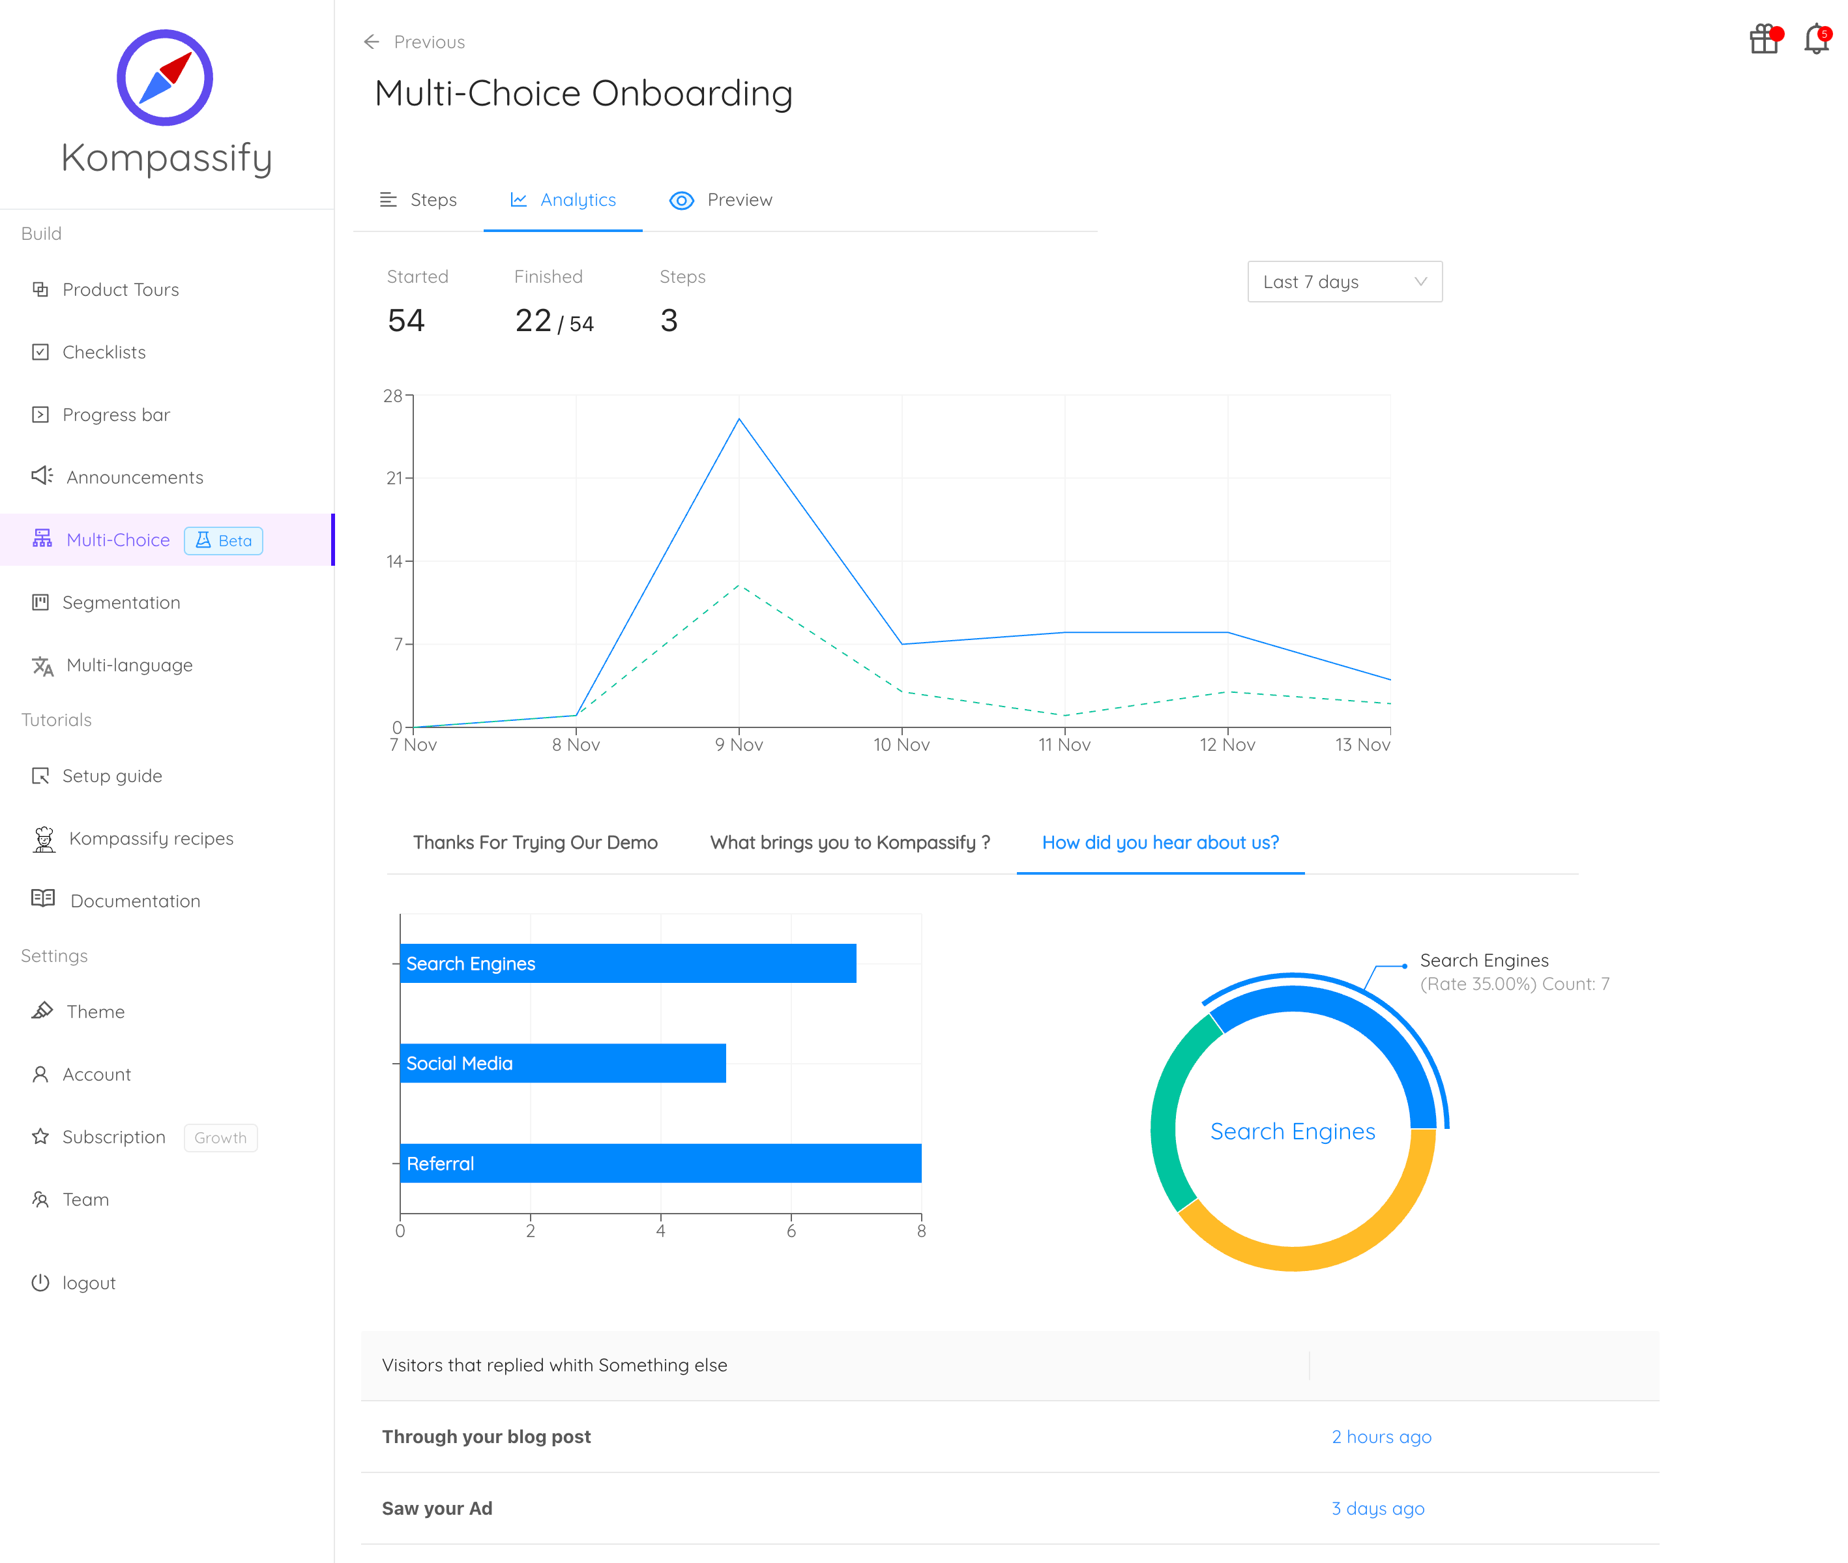
Task: Click the 9 Nov axis label
Action: [739, 745]
